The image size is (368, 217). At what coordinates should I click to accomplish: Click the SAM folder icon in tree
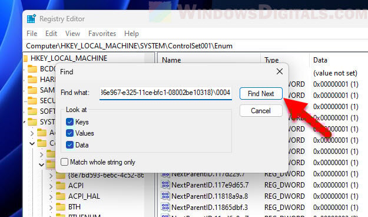[x=32, y=90]
